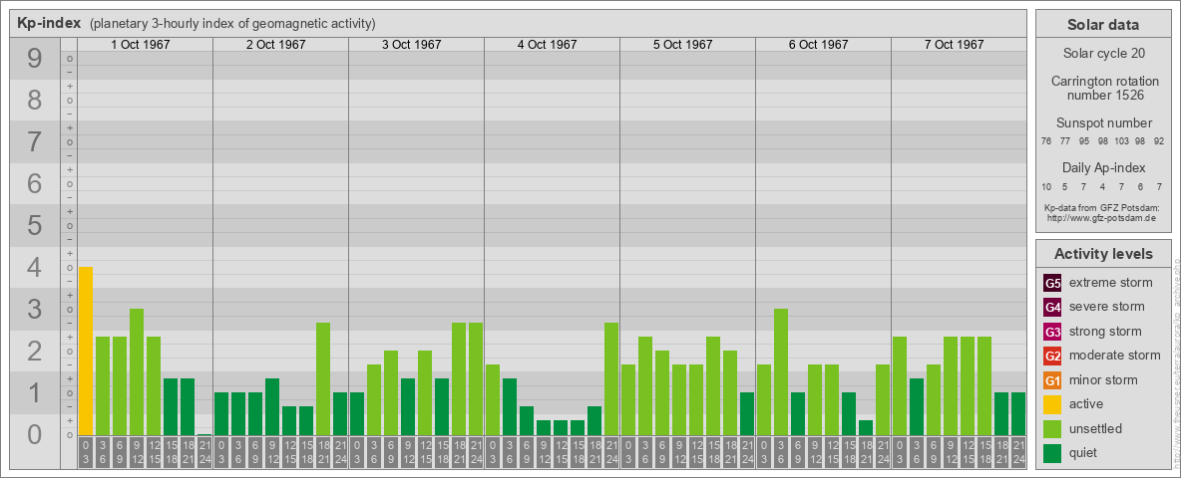Select the light green unsettled legend swatch
Screen dimensions: 1181x478
click(1052, 428)
